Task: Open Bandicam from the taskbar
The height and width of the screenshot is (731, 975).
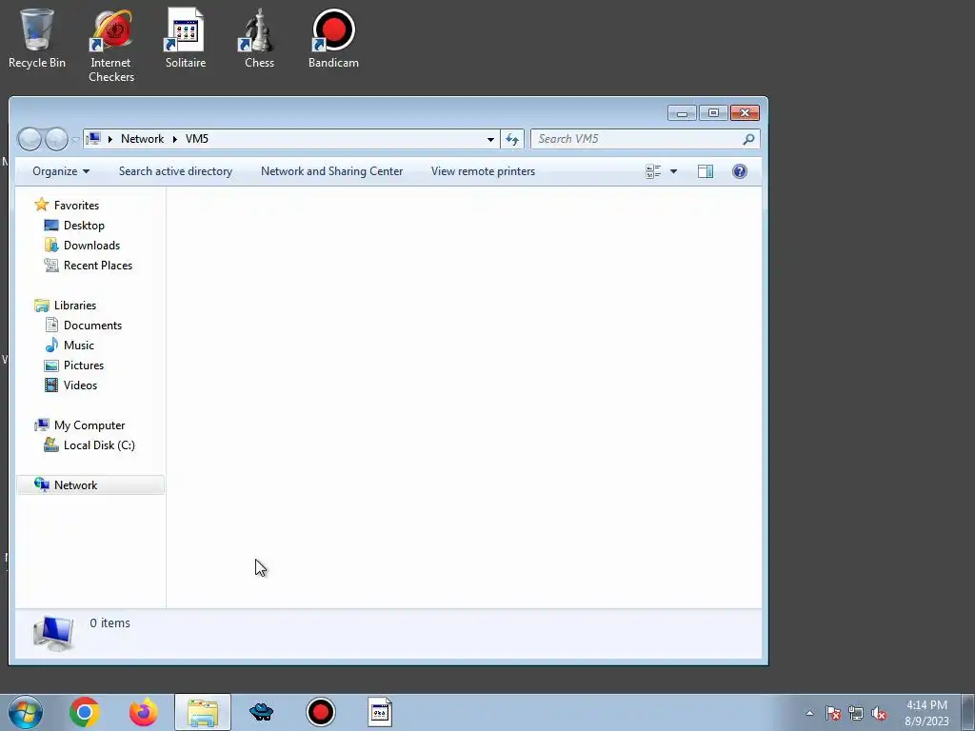Action: 321,712
